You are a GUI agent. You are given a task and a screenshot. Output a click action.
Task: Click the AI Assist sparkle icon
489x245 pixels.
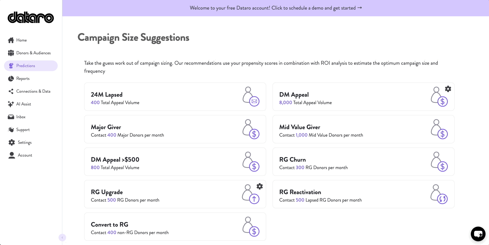[11, 104]
